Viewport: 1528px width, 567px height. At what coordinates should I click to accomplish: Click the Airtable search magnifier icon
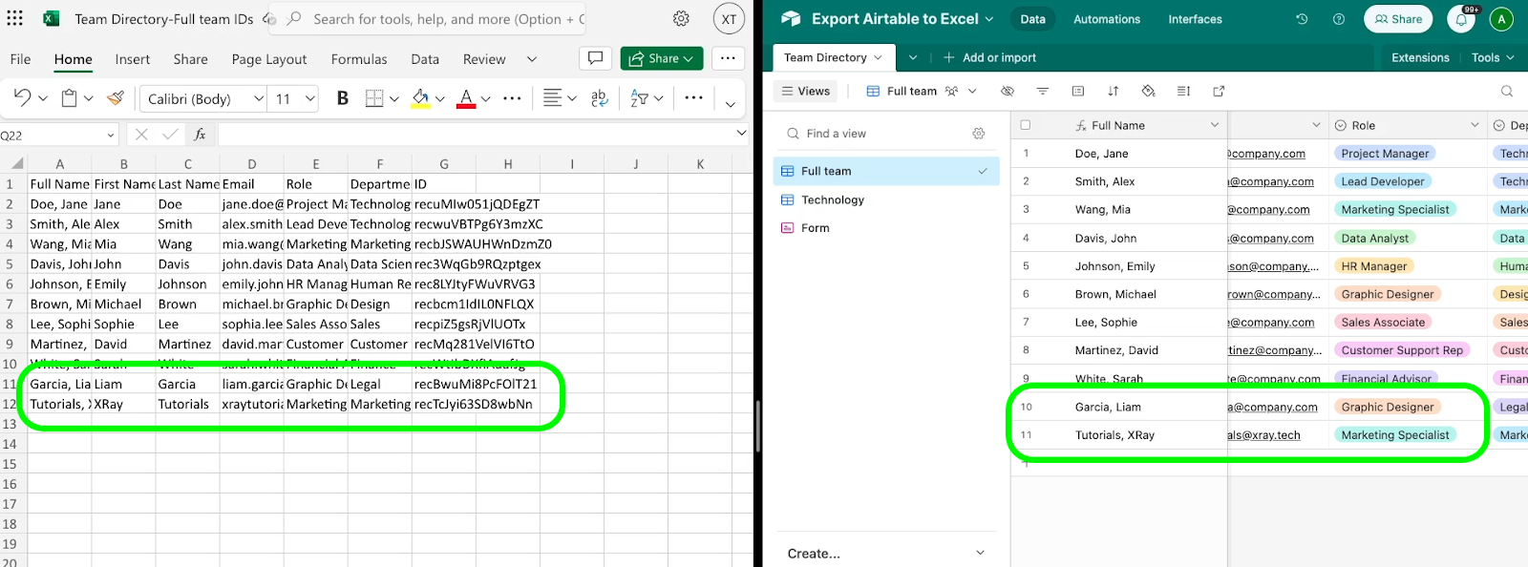(x=1507, y=91)
